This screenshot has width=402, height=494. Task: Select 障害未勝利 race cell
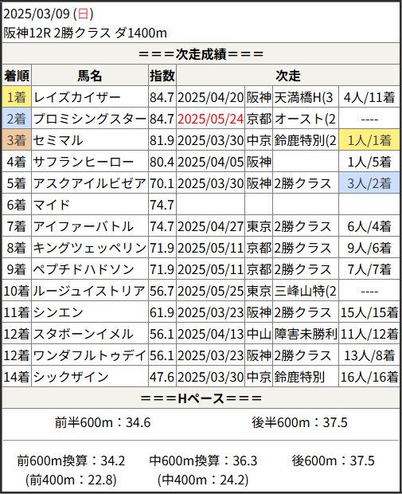point(306,334)
